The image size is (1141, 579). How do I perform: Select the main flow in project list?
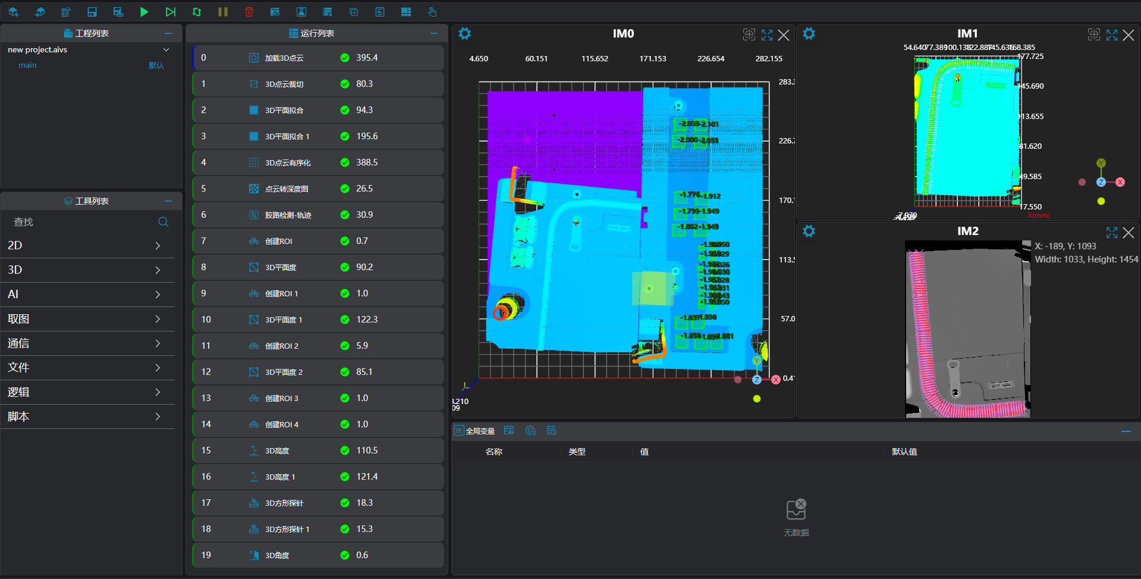27,65
